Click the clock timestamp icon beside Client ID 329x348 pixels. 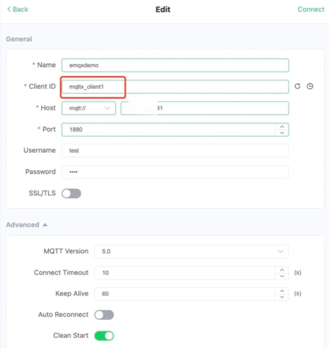pos(310,86)
